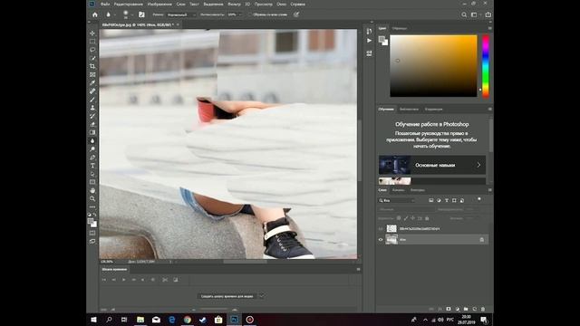The height and width of the screenshot is (326, 580).
Task: Toggle 'Образец со всех слоев' checkbox
Action: click(250, 14)
